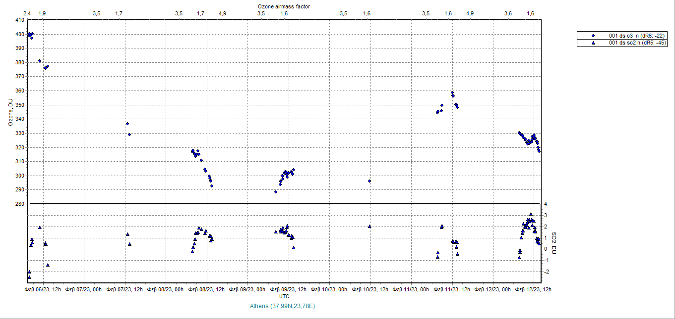
Task: Click the lone SO2 triangle at Φεβ 10/23, 12h
Action: point(369,226)
